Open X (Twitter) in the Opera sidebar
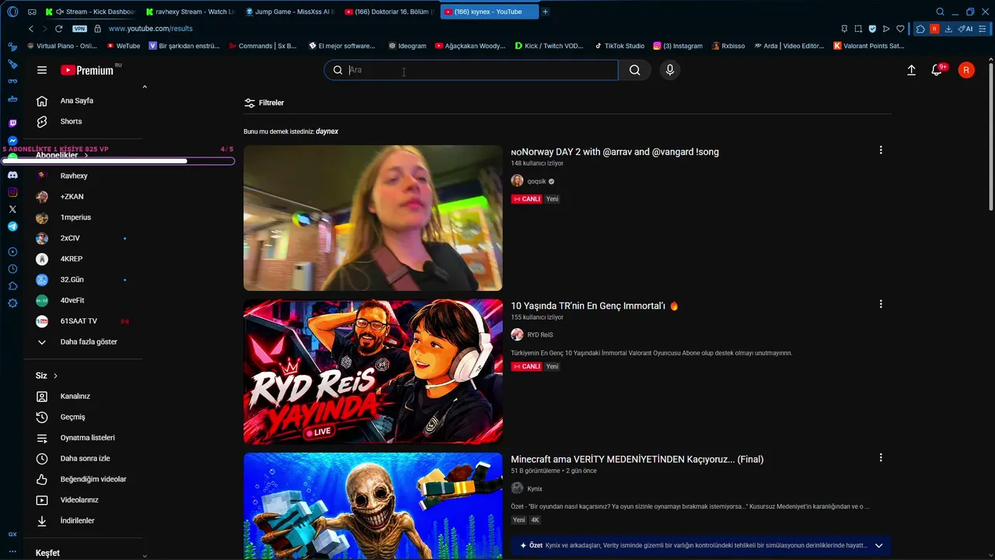Screen dimensions: 995x560 [x=12, y=209]
